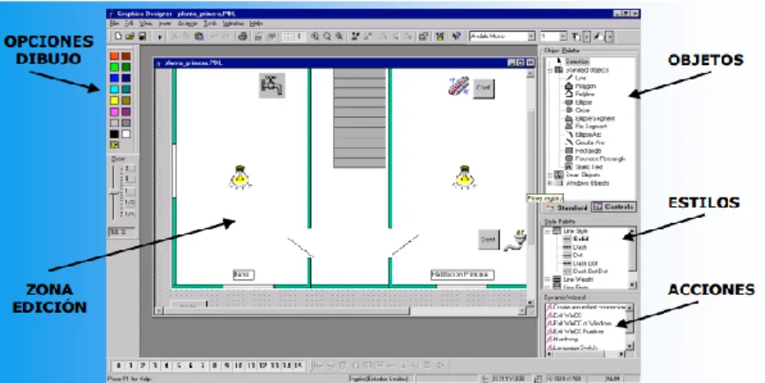Save the picture using the diskette icon
The width and height of the screenshot is (765, 383).
pyautogui.click(x=142, y=36)
